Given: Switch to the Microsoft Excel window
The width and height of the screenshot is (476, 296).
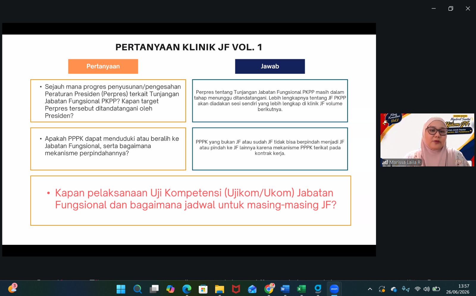Looking at the screenshot, I should [301, 289].
